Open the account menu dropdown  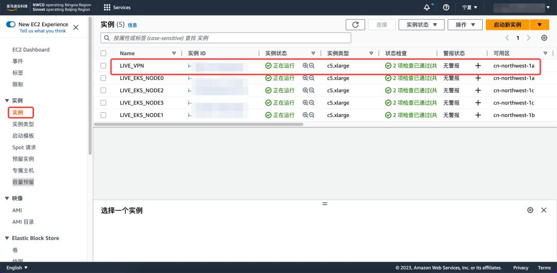point(522,7)
